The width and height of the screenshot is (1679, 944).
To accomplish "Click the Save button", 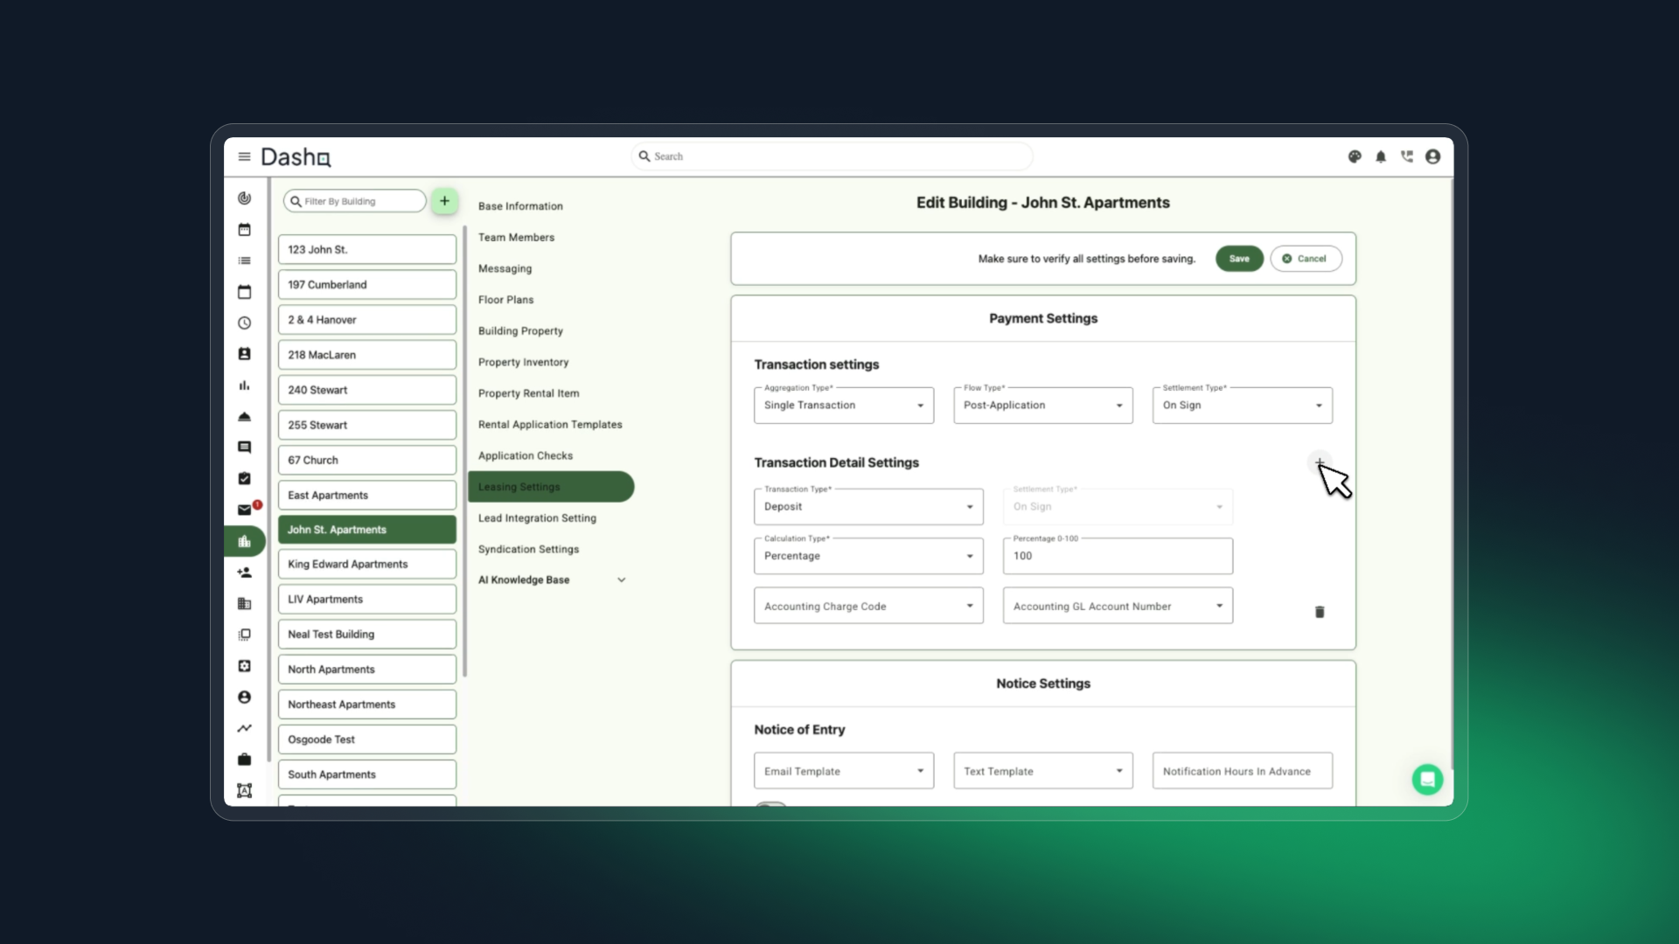I will (1238, 258).
